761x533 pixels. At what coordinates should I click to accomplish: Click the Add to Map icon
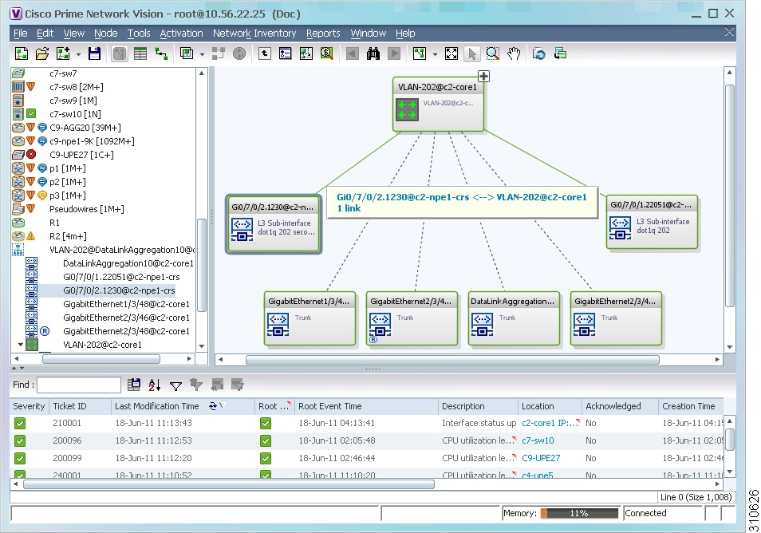click(x=63, y=53)
